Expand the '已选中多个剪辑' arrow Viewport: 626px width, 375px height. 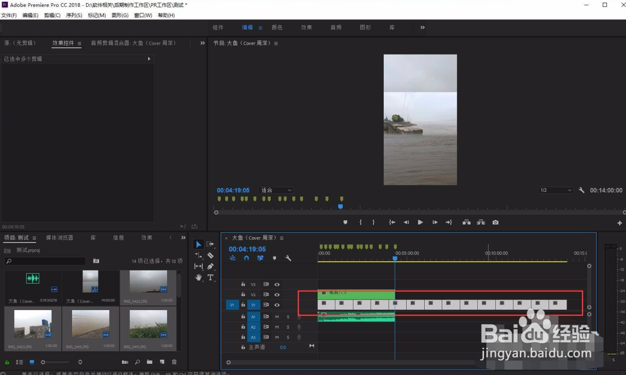(149, 59)
